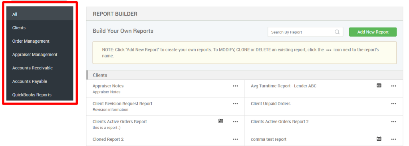Click the Clients section header
The width and height of the screenshot is (409, 146).
[245, 75]
